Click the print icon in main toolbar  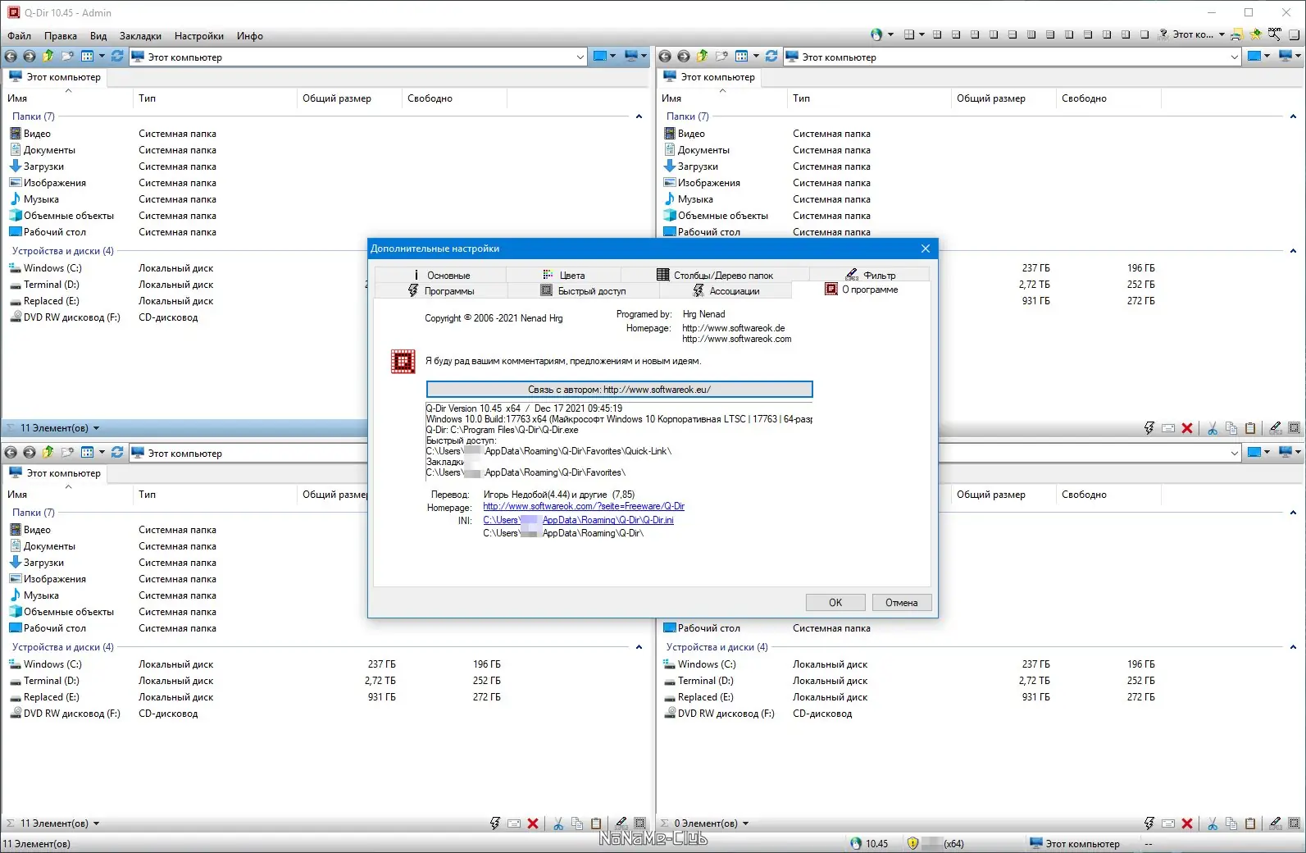pos(1236,34)
